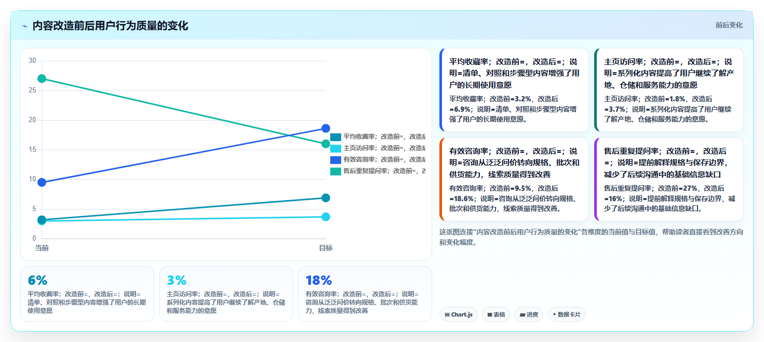
Task: Click the 当前 x-axis label
Action: (42, 248)
